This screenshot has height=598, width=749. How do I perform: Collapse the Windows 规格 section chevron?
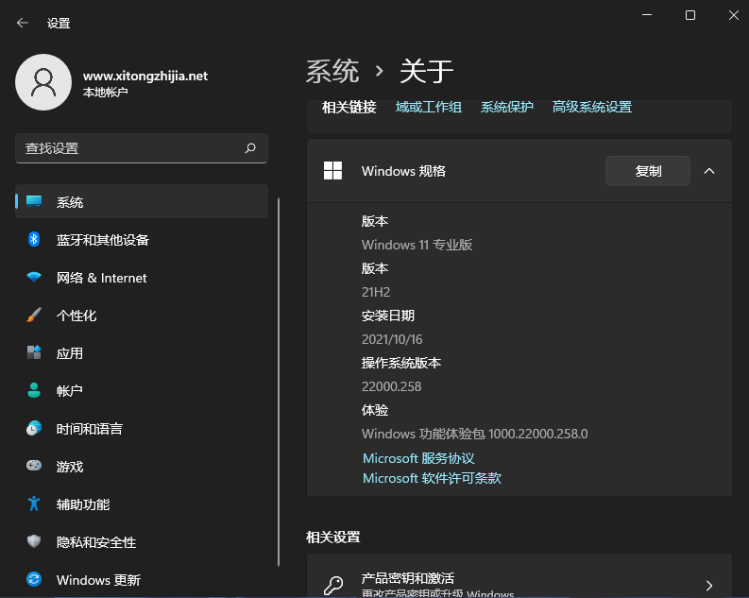[x=709, y=171]
